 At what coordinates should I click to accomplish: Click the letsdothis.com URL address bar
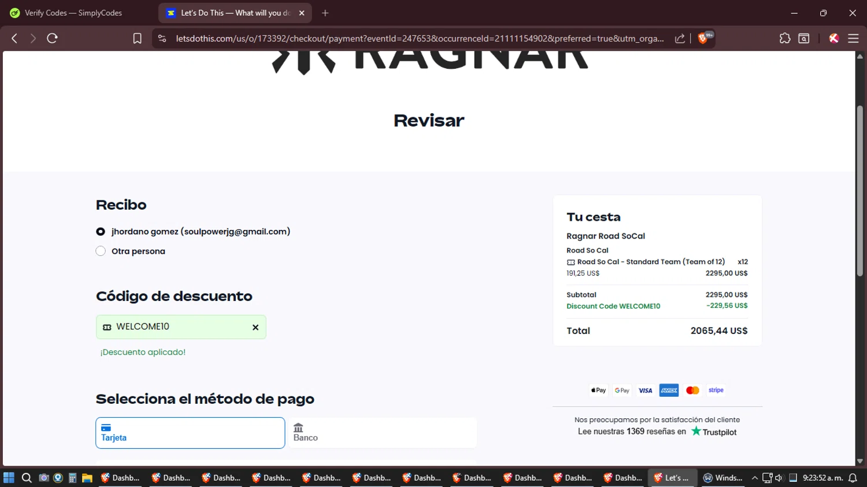tap(420, 39)
